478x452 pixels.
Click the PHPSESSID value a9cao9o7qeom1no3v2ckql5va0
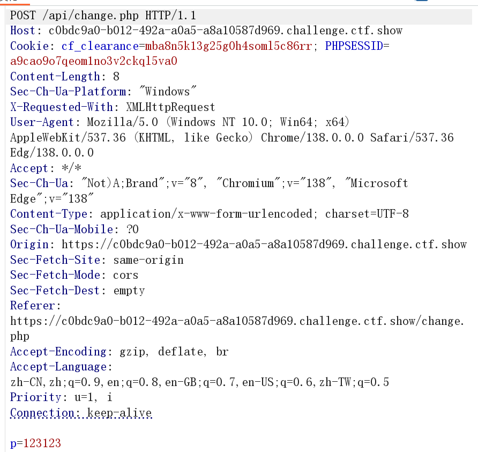(94, 61)
